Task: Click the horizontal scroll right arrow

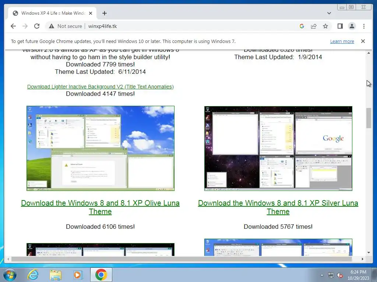Action: click(363, 259)
